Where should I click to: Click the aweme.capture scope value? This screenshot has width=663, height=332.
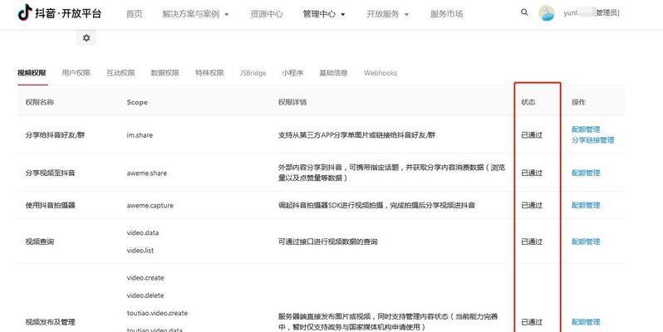click(150, 205)
